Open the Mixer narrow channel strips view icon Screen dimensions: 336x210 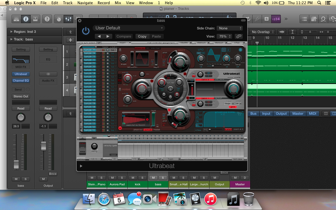326,114
